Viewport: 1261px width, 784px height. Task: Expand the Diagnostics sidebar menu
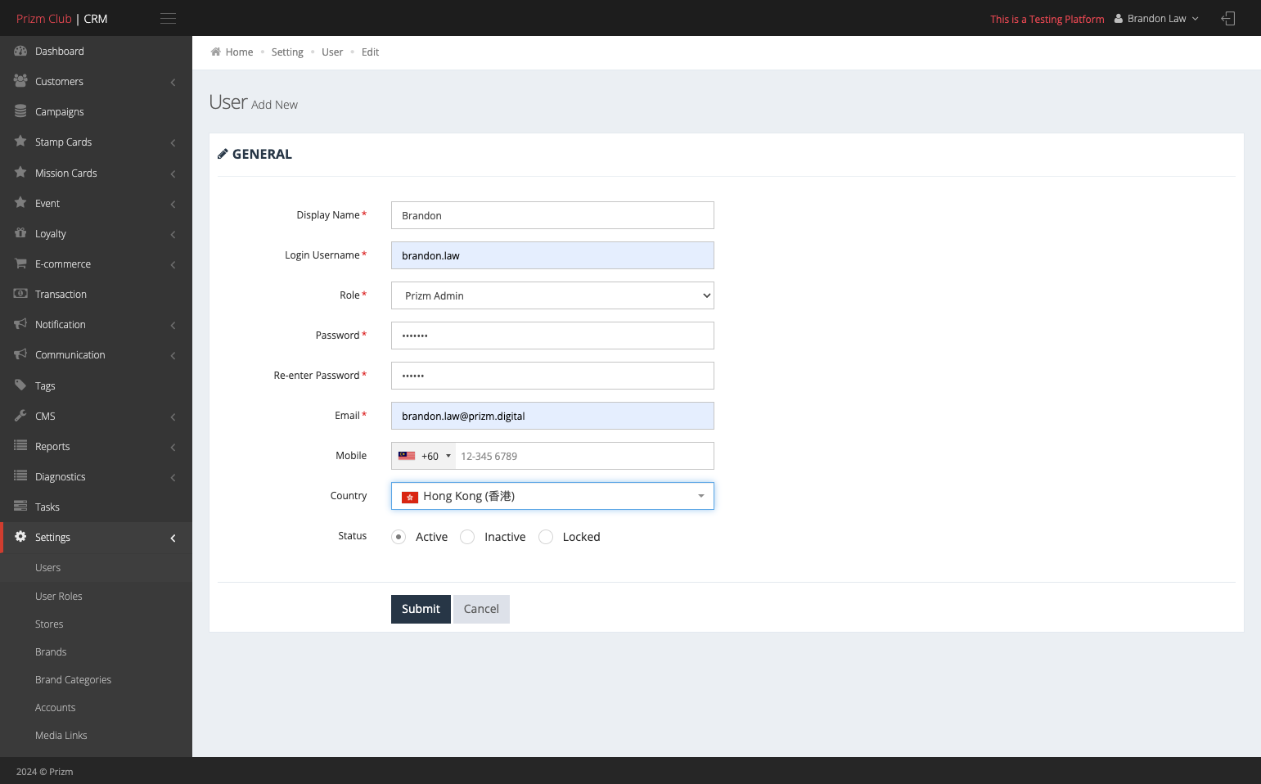click(96, 476)
